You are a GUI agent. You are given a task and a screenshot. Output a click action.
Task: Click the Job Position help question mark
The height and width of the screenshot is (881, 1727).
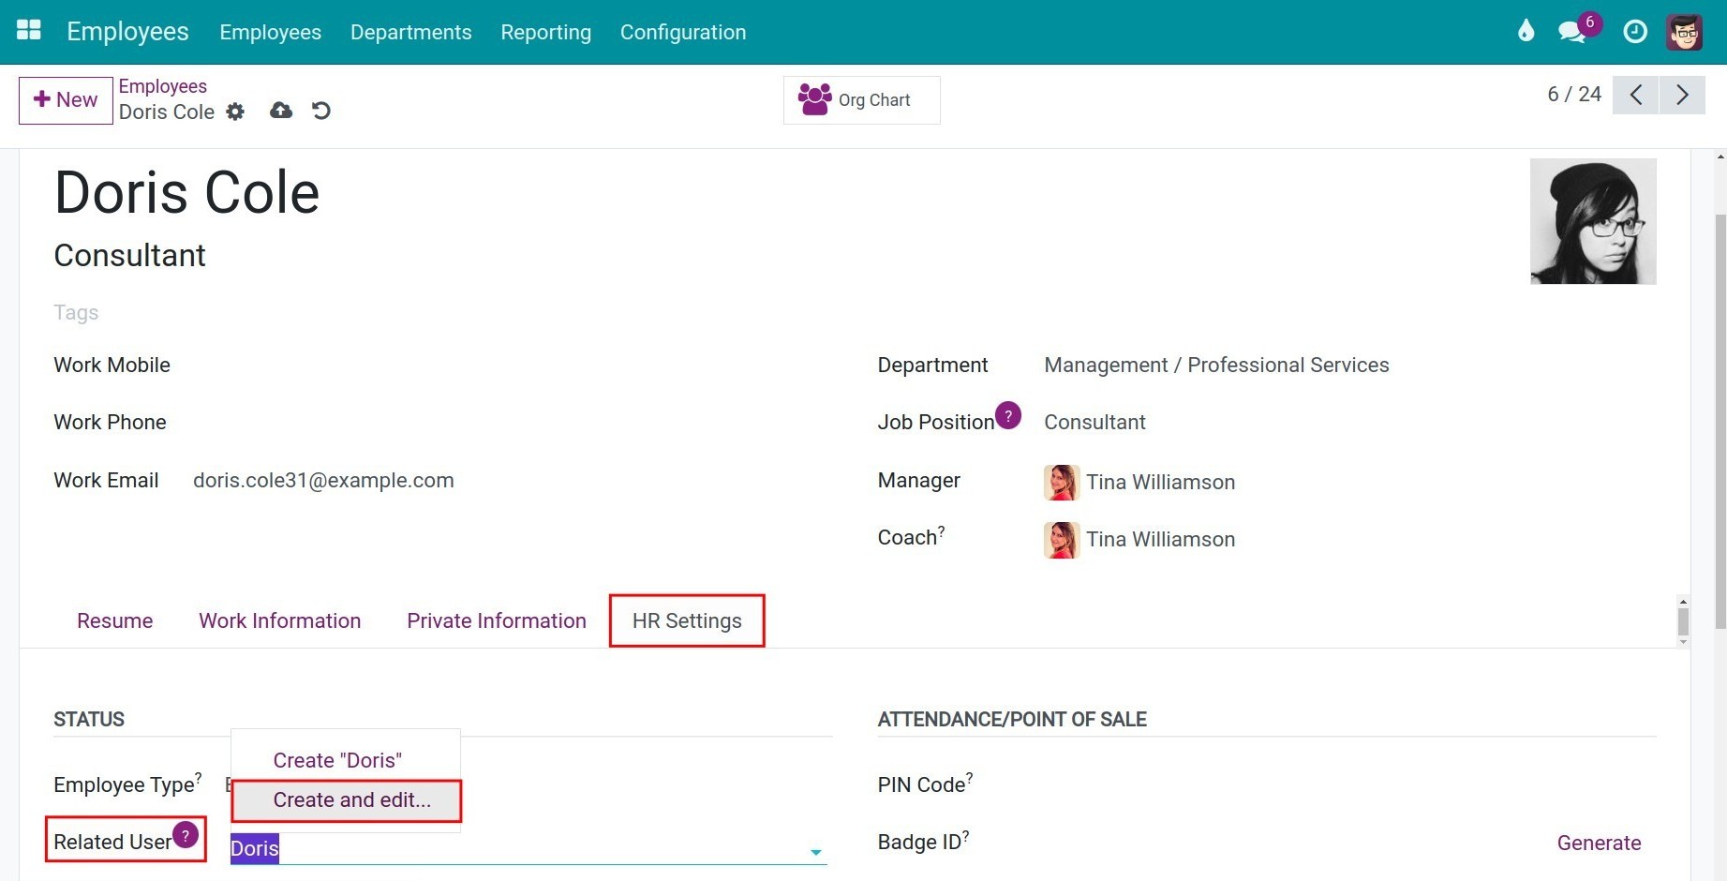1008,415
